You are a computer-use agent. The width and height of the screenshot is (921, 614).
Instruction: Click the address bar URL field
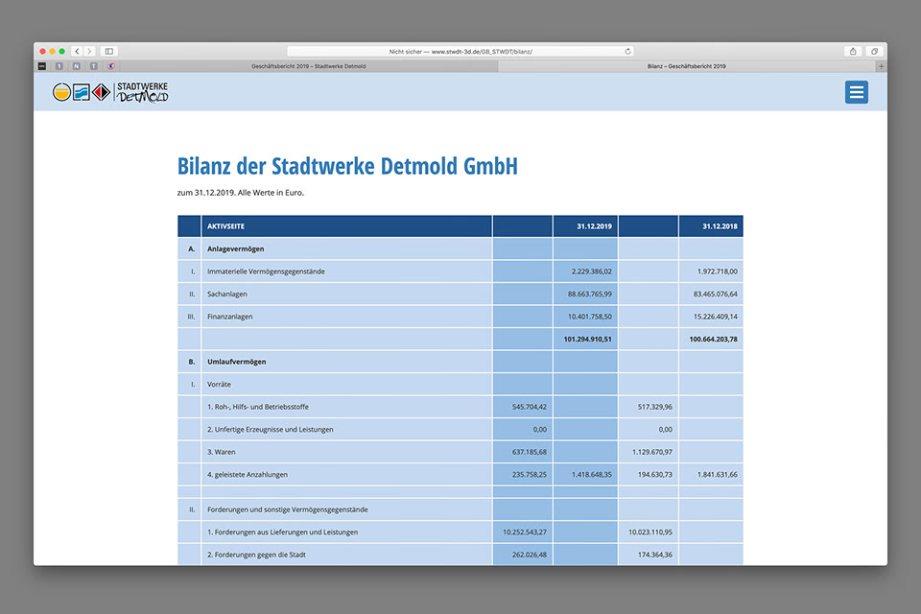(x=460, y=51)
